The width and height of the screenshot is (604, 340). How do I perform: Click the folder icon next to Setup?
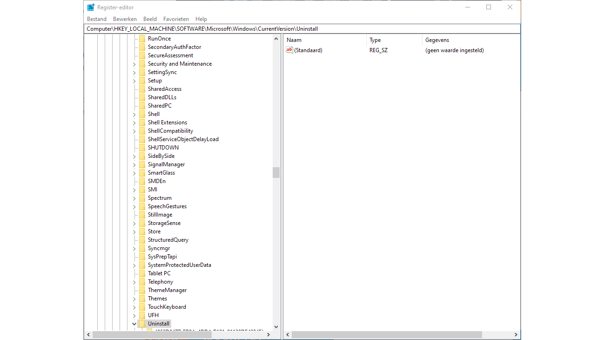click(142, 81)
